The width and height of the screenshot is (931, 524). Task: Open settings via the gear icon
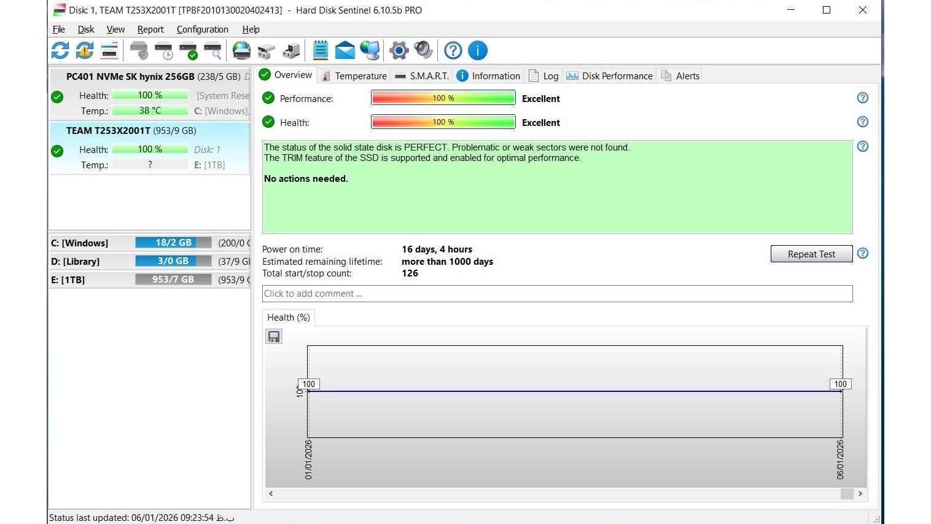click(399, 50)
